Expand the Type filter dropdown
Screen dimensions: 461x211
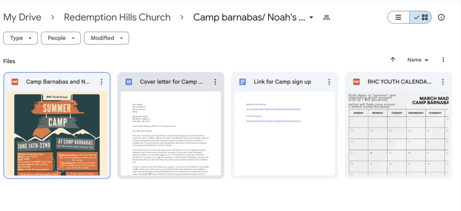coord(21,38)
